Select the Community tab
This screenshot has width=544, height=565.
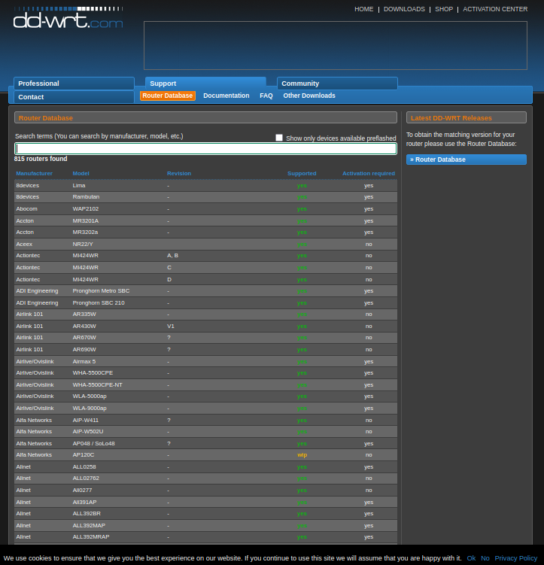[337, 84]
